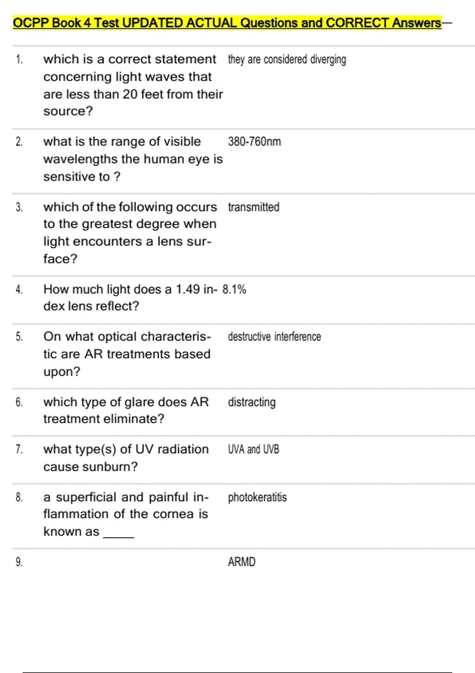This screenshot has width=475, height=673.
Task: Click the visible wavelengths range question
Action: (133, 159)
